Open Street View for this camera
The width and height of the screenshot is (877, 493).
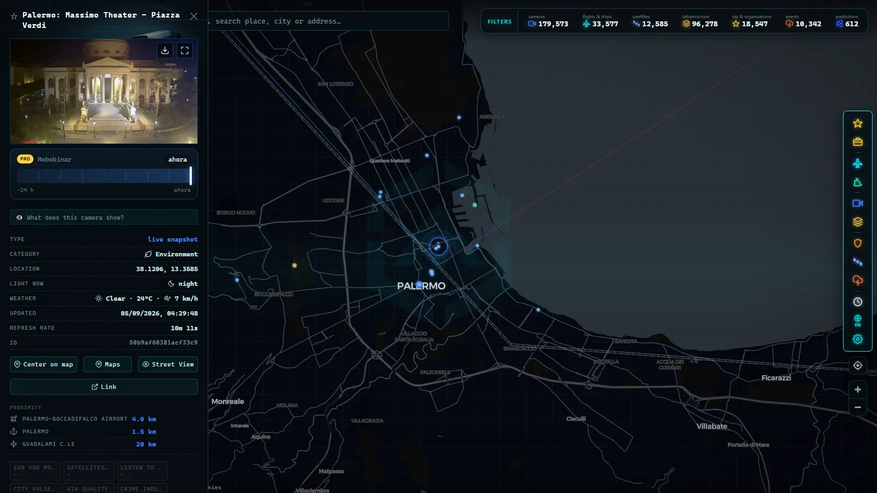click(168, 364)
